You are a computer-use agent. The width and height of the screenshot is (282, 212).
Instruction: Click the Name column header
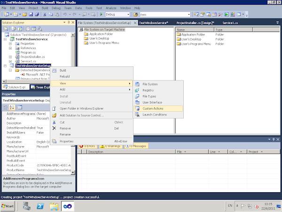click(x=195, y=30)
